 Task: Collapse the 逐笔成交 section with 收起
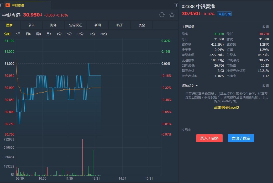(265, 86)
